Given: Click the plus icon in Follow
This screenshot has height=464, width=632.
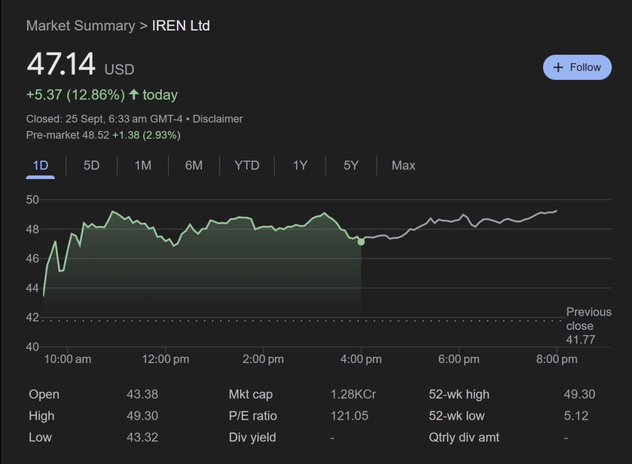Looking at the screenshot, I should tap(558, 67).
